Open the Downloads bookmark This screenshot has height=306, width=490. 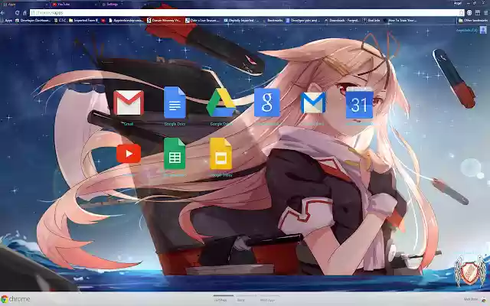pyautogui.click(x=342, y=21)
